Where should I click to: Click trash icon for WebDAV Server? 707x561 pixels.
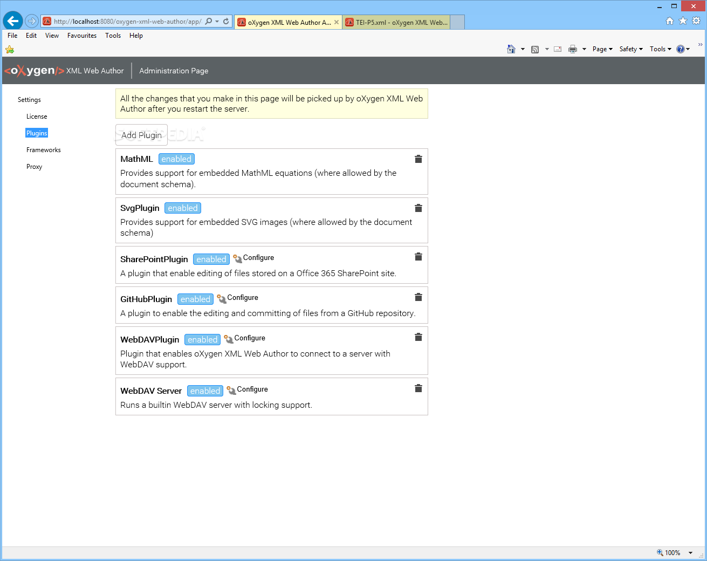click(418, 388)
